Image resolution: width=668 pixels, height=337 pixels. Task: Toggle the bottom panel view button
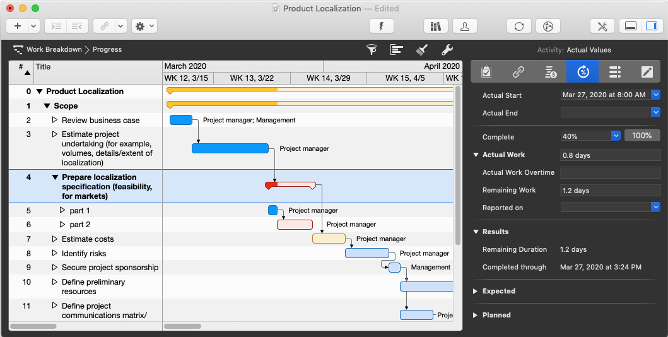click(x=629, y=26)
